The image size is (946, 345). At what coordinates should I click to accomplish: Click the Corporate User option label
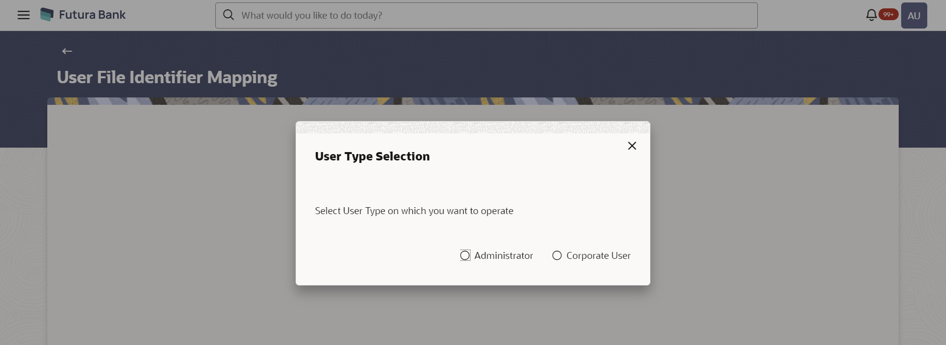(598, 255)
